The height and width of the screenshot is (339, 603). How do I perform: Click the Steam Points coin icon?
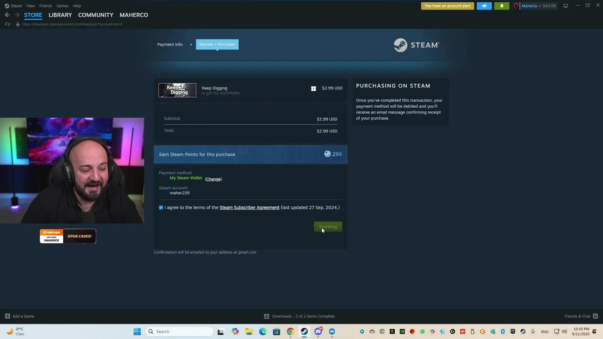click(x=327, y=154)
